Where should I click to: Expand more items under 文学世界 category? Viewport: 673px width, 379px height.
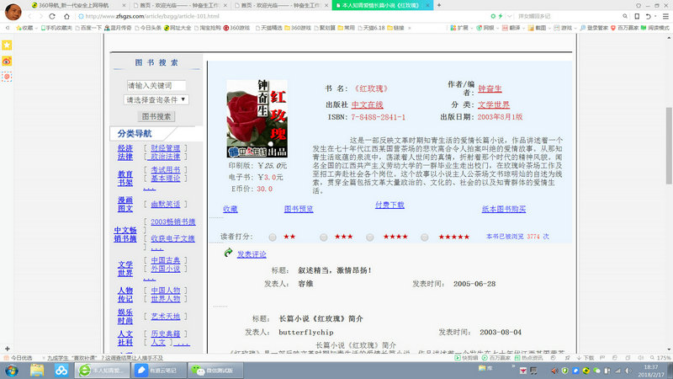(150, 279)
